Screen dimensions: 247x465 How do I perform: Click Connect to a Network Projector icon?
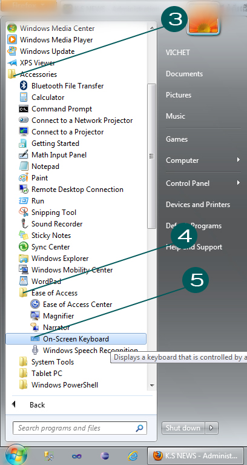[x=24, y=120]
